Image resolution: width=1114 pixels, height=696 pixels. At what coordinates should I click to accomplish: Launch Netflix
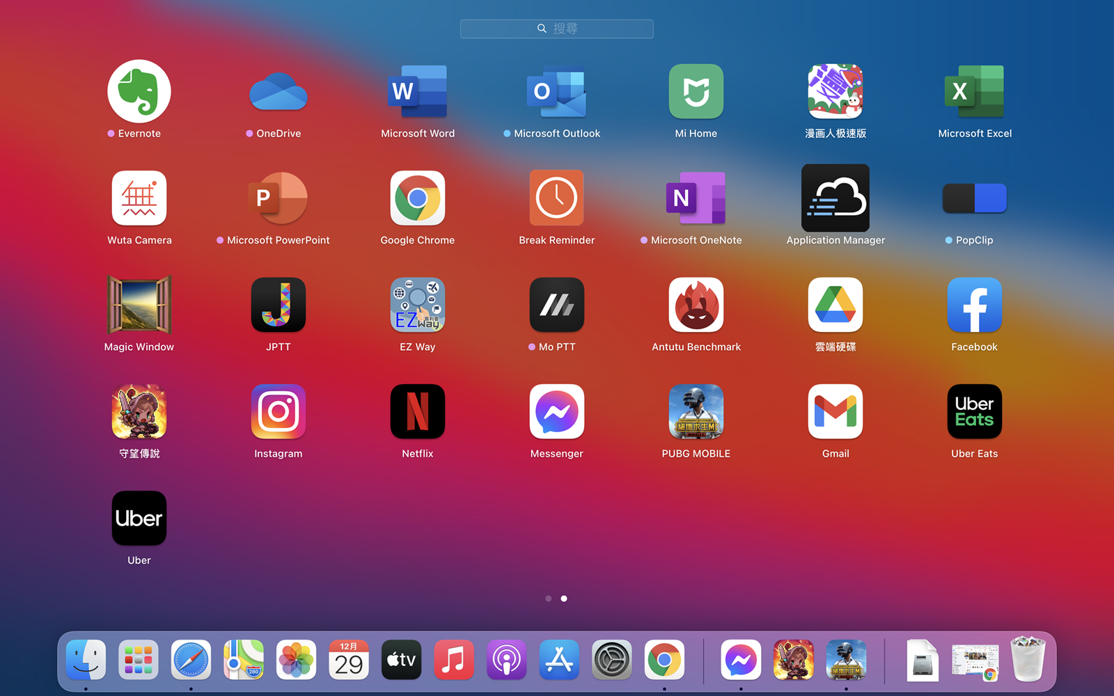pyautogui.click(x=417, y=411)
